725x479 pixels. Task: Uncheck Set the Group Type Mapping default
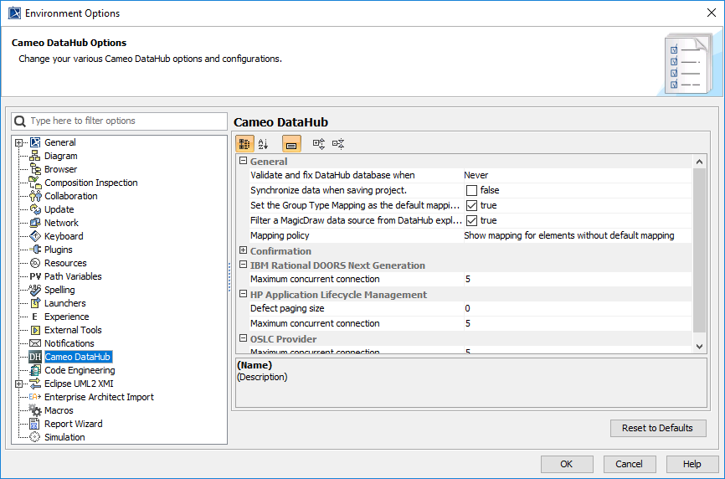tap(471, 205)
